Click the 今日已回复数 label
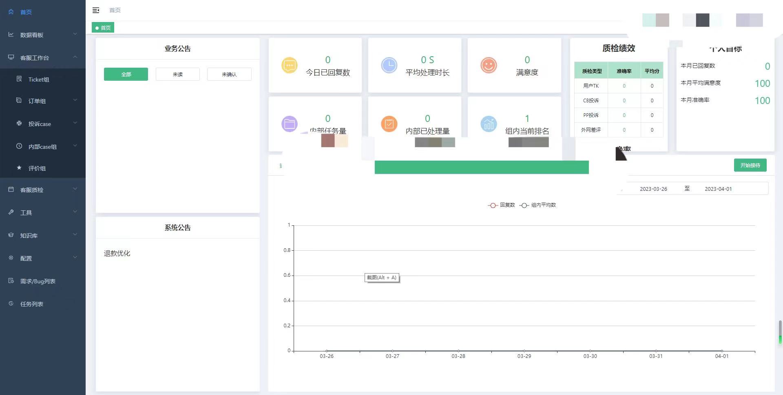 point(328,73)
